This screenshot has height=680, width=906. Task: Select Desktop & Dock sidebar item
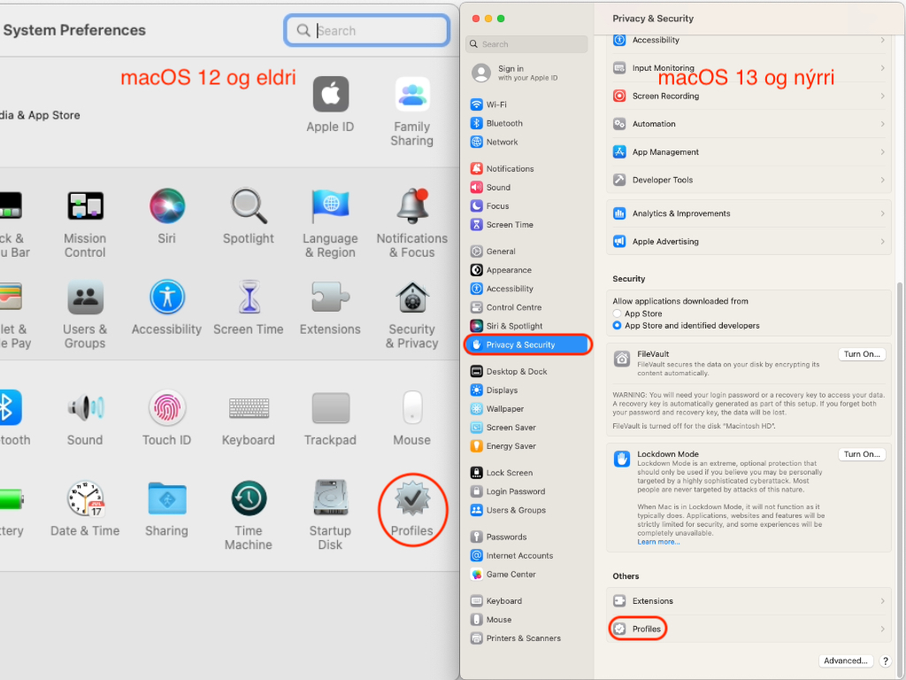527,371
